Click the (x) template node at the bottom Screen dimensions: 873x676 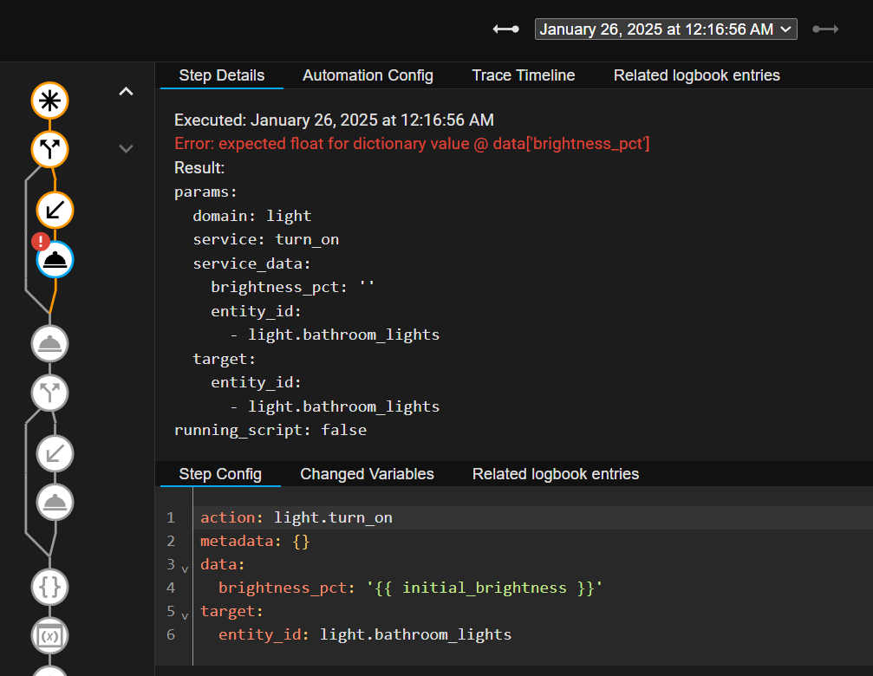49,635
